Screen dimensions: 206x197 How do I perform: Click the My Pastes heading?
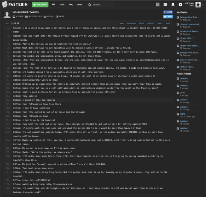click(x=182, y=12)
